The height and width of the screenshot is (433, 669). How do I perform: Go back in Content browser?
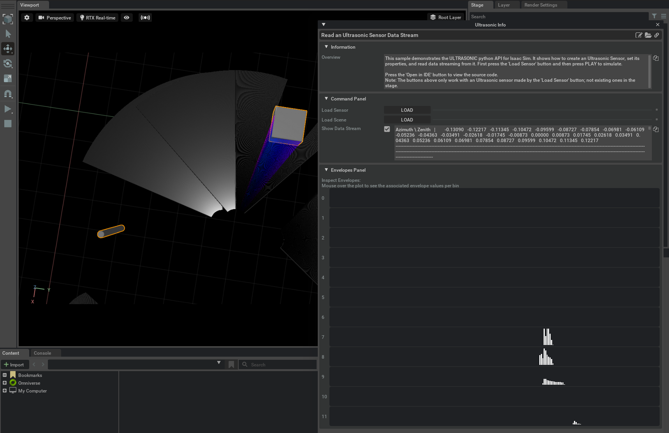click(x=34, y=364)
